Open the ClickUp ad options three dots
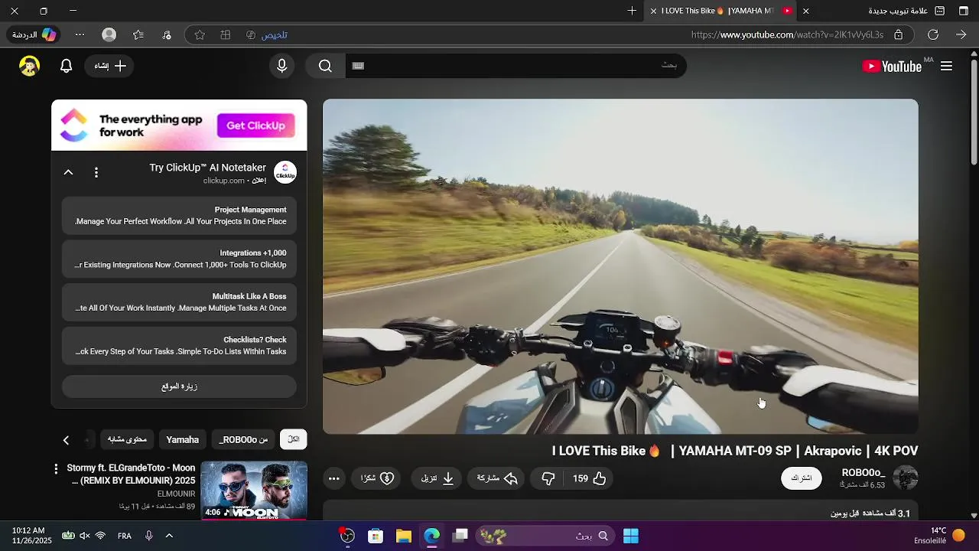This screenshot has width=979, height=551. [x=96, y=173]
